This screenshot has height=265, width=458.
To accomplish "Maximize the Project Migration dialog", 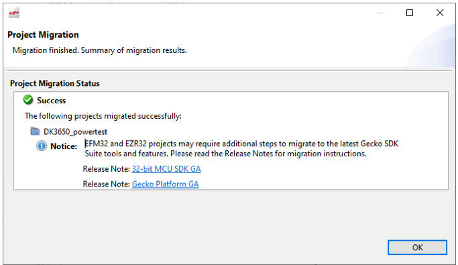I will tap(410, 13).
